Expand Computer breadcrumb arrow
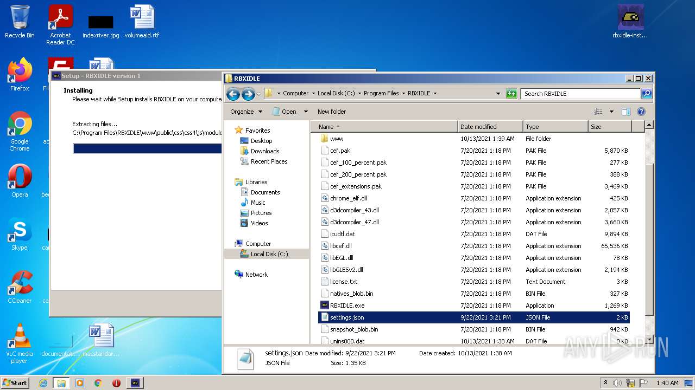Screen dimensions: 695x390 pos(313,93)
